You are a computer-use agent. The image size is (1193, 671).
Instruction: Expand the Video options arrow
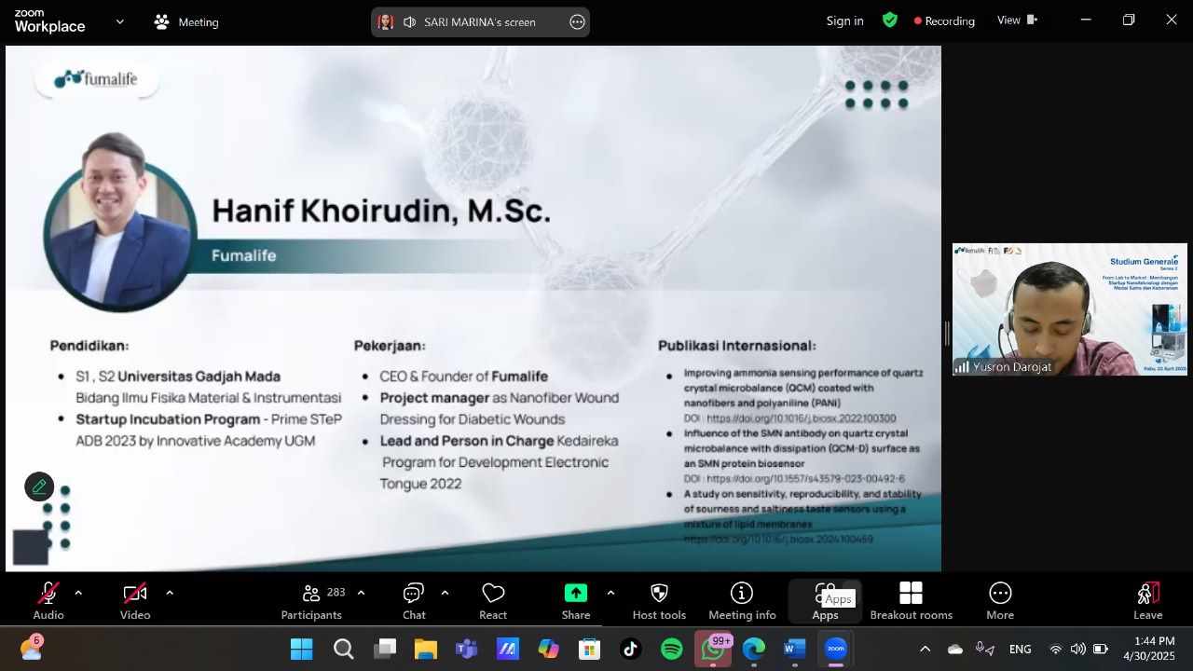point(170,593)
